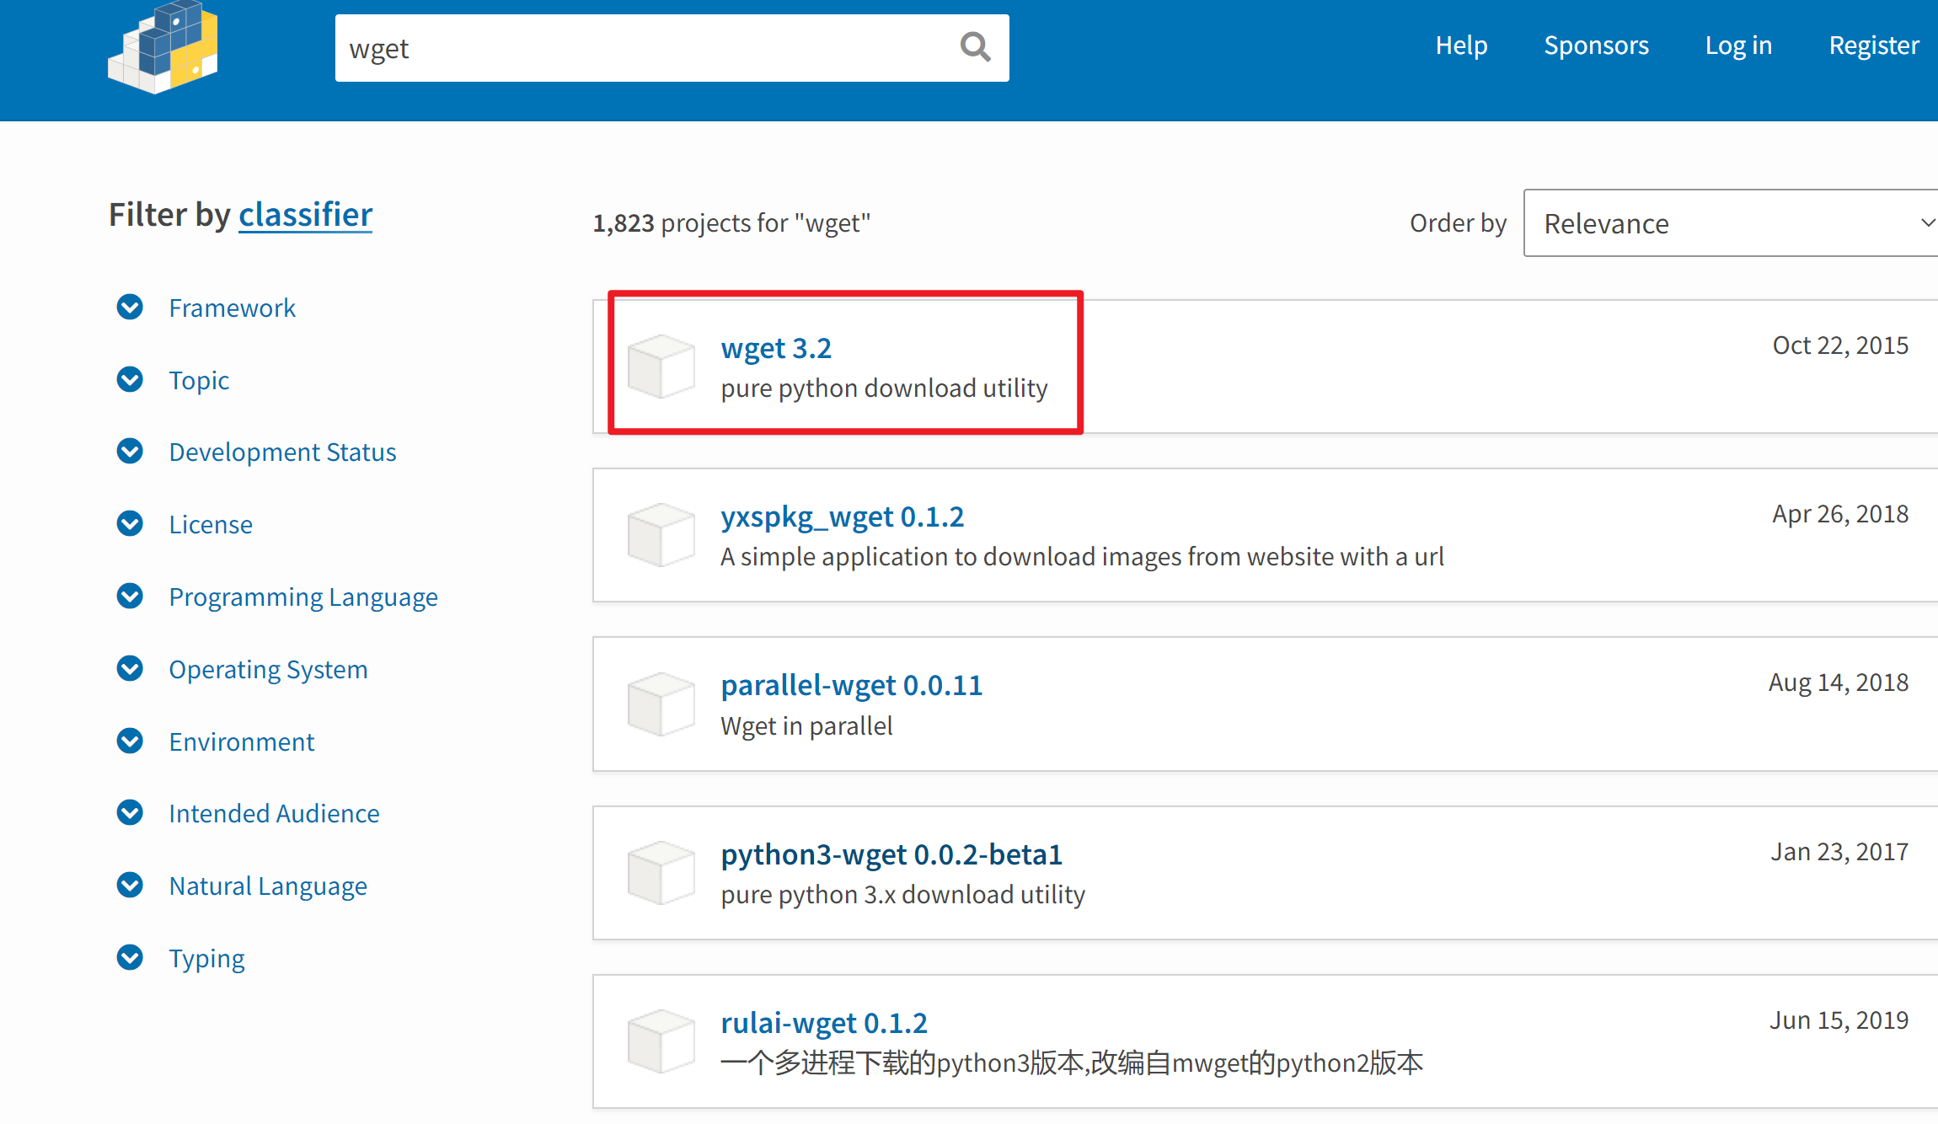Open the wget 3.2 project link
The width and height of the screenshot is (1938, 1124).
[776, 348]
